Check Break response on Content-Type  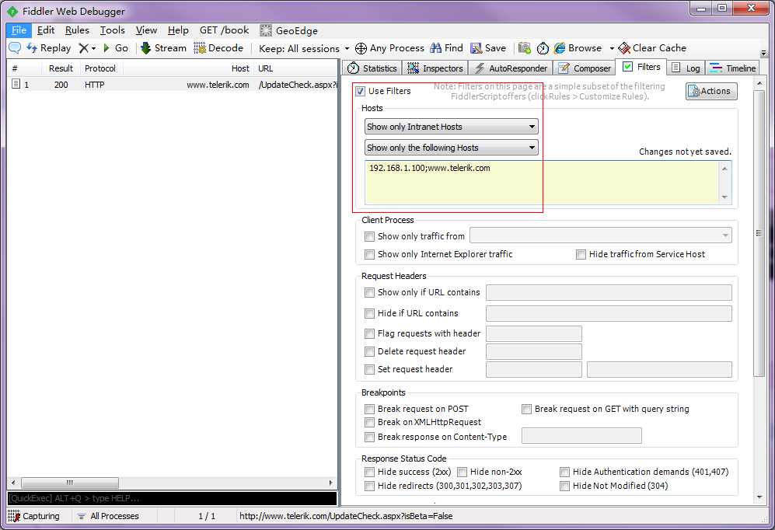(369, 438)
